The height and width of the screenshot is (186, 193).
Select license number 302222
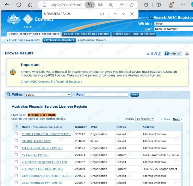coord(80,134)
